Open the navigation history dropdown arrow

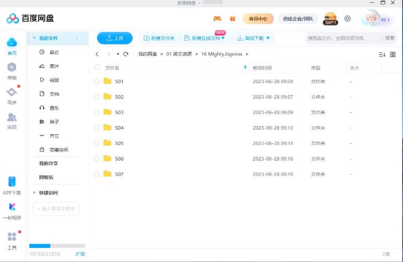pos(118,54)
